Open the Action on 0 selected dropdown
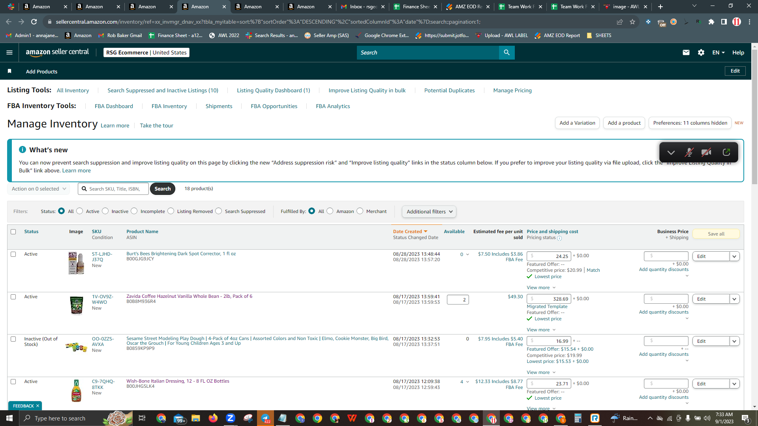This screenshot has width=758, height=426. pyautogui.click(x=39, y=189)
